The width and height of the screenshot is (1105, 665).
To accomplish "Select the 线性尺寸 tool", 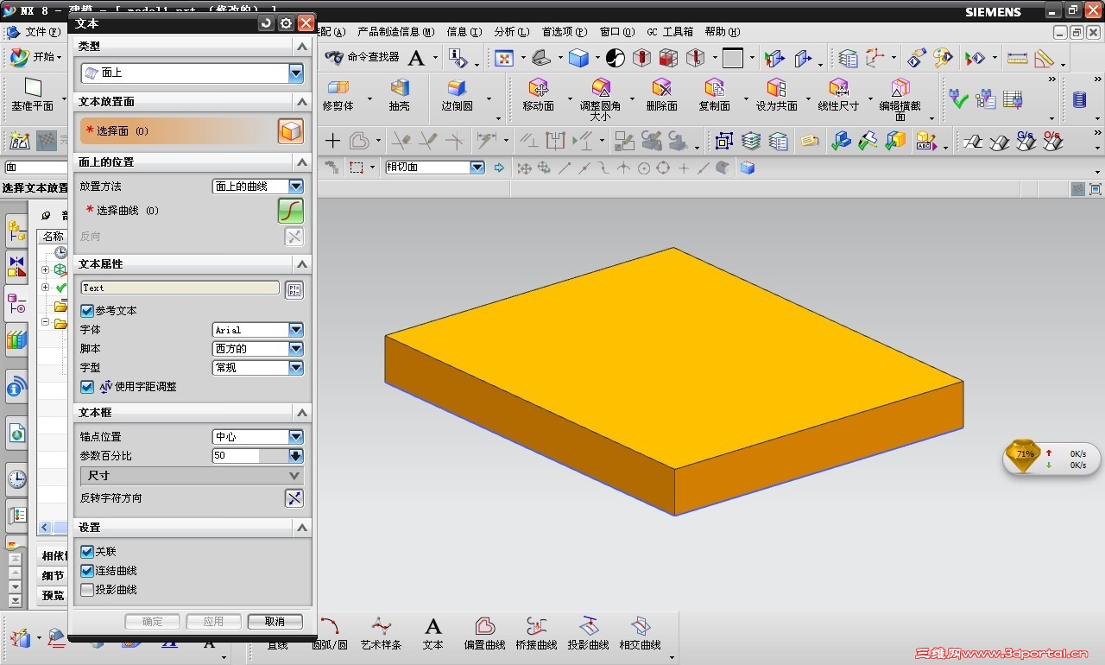I will point(838,95).
